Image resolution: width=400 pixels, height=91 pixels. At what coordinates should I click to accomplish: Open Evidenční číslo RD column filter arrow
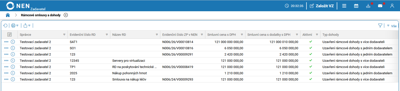pos(107,35)
